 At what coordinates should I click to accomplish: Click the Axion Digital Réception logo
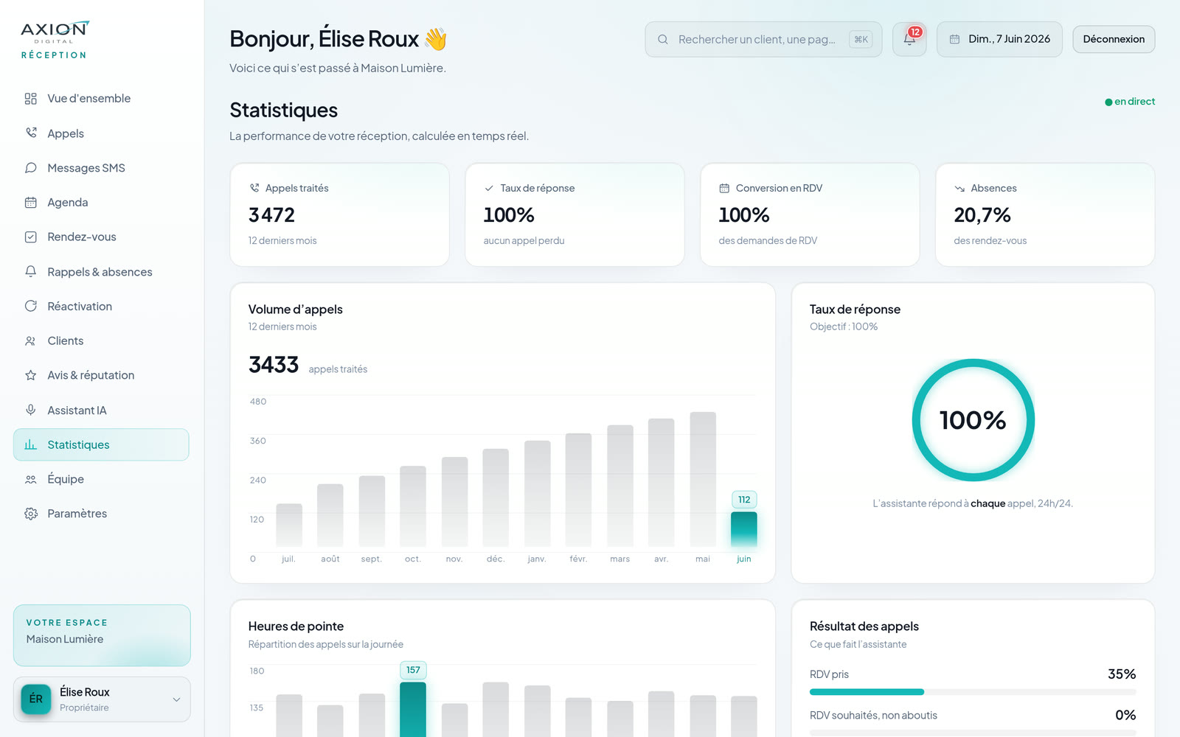(x=55, y=40)
